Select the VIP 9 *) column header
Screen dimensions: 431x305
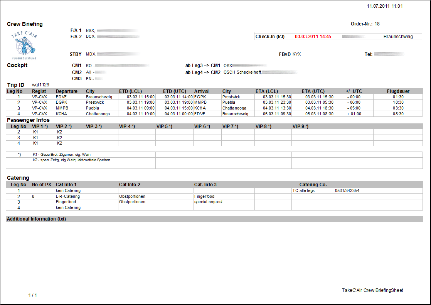pos(300,126)
